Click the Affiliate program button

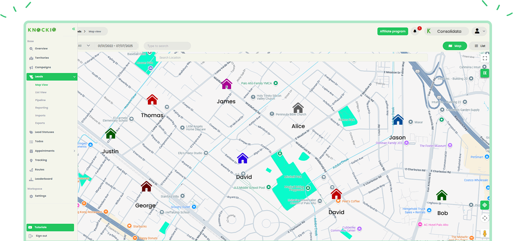[392, 31]
